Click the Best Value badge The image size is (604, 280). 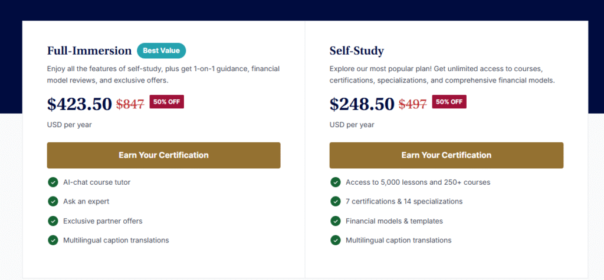(x=162, y=51)
